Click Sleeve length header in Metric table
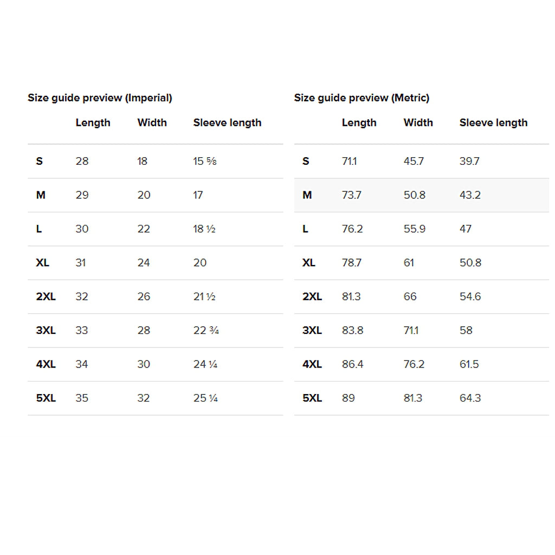555x555 pixels. (493, 123)
